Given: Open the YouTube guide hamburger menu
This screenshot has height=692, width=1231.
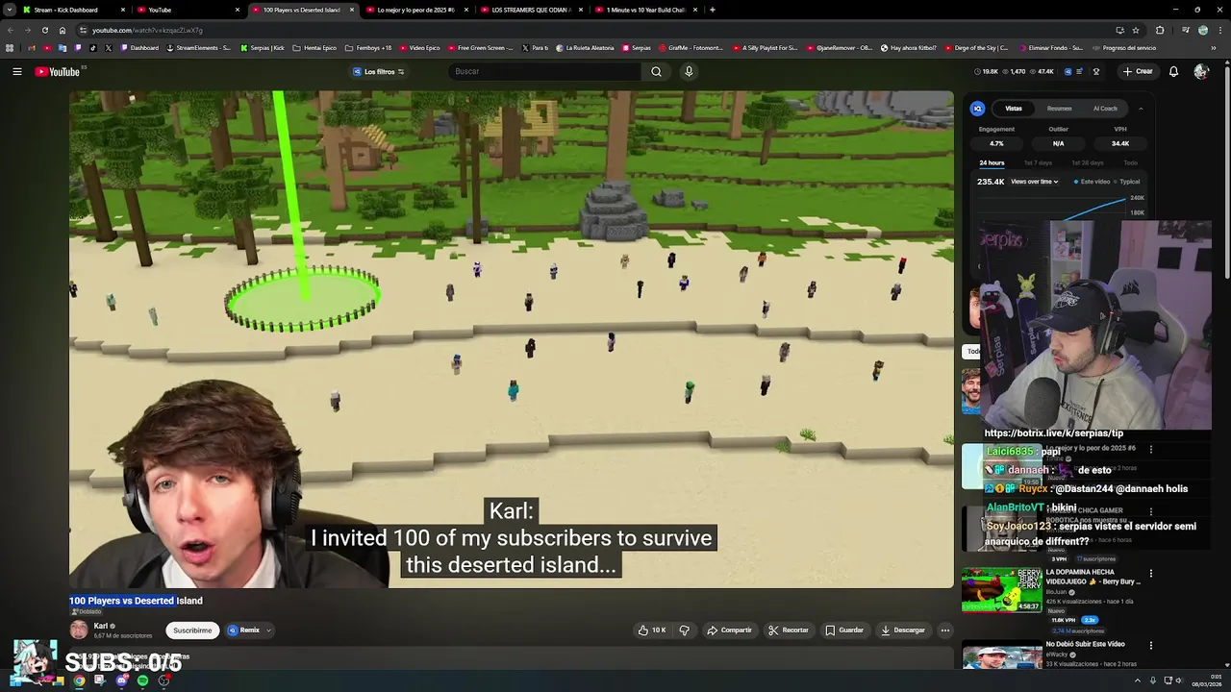Looking at the screenshot, I should [x=16, y=71].
